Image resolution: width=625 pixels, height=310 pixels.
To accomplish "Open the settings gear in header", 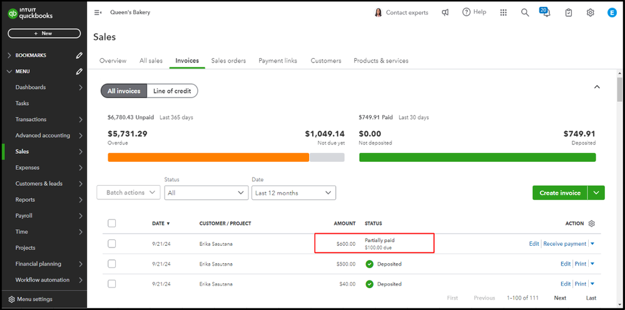I will (x=591, y=12).
